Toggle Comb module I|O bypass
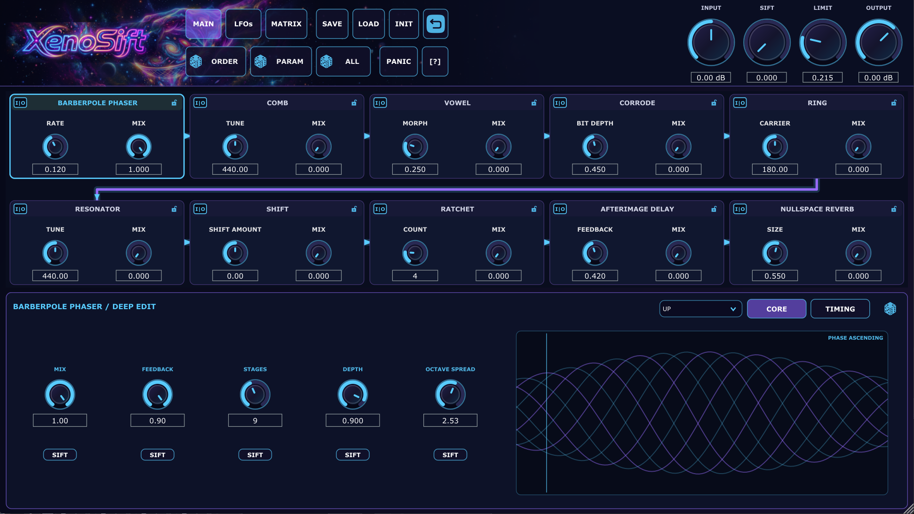 point(200,103)
